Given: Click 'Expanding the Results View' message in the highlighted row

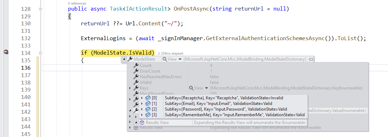Looking at the screenshot, I should (x=250, y=123).
